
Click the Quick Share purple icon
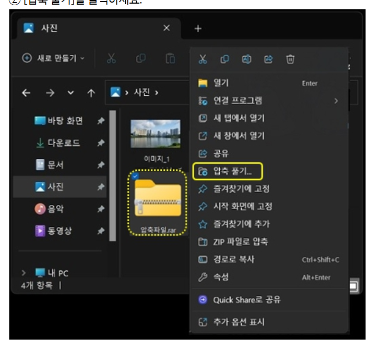(x=203, y=300)
